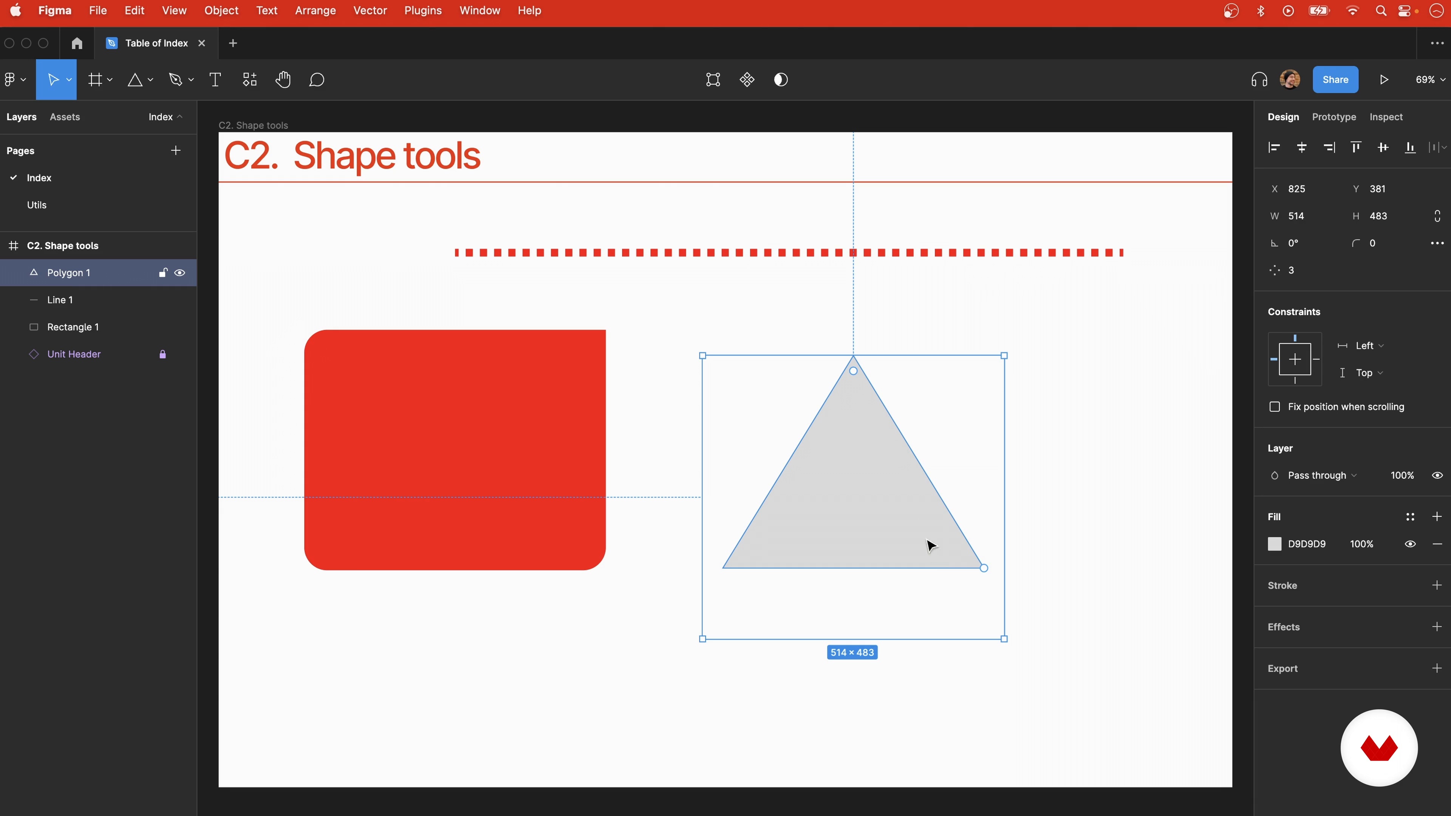Open fill styles icon
This screenshot has height=816, width=1451.
tap(1410, 517)
